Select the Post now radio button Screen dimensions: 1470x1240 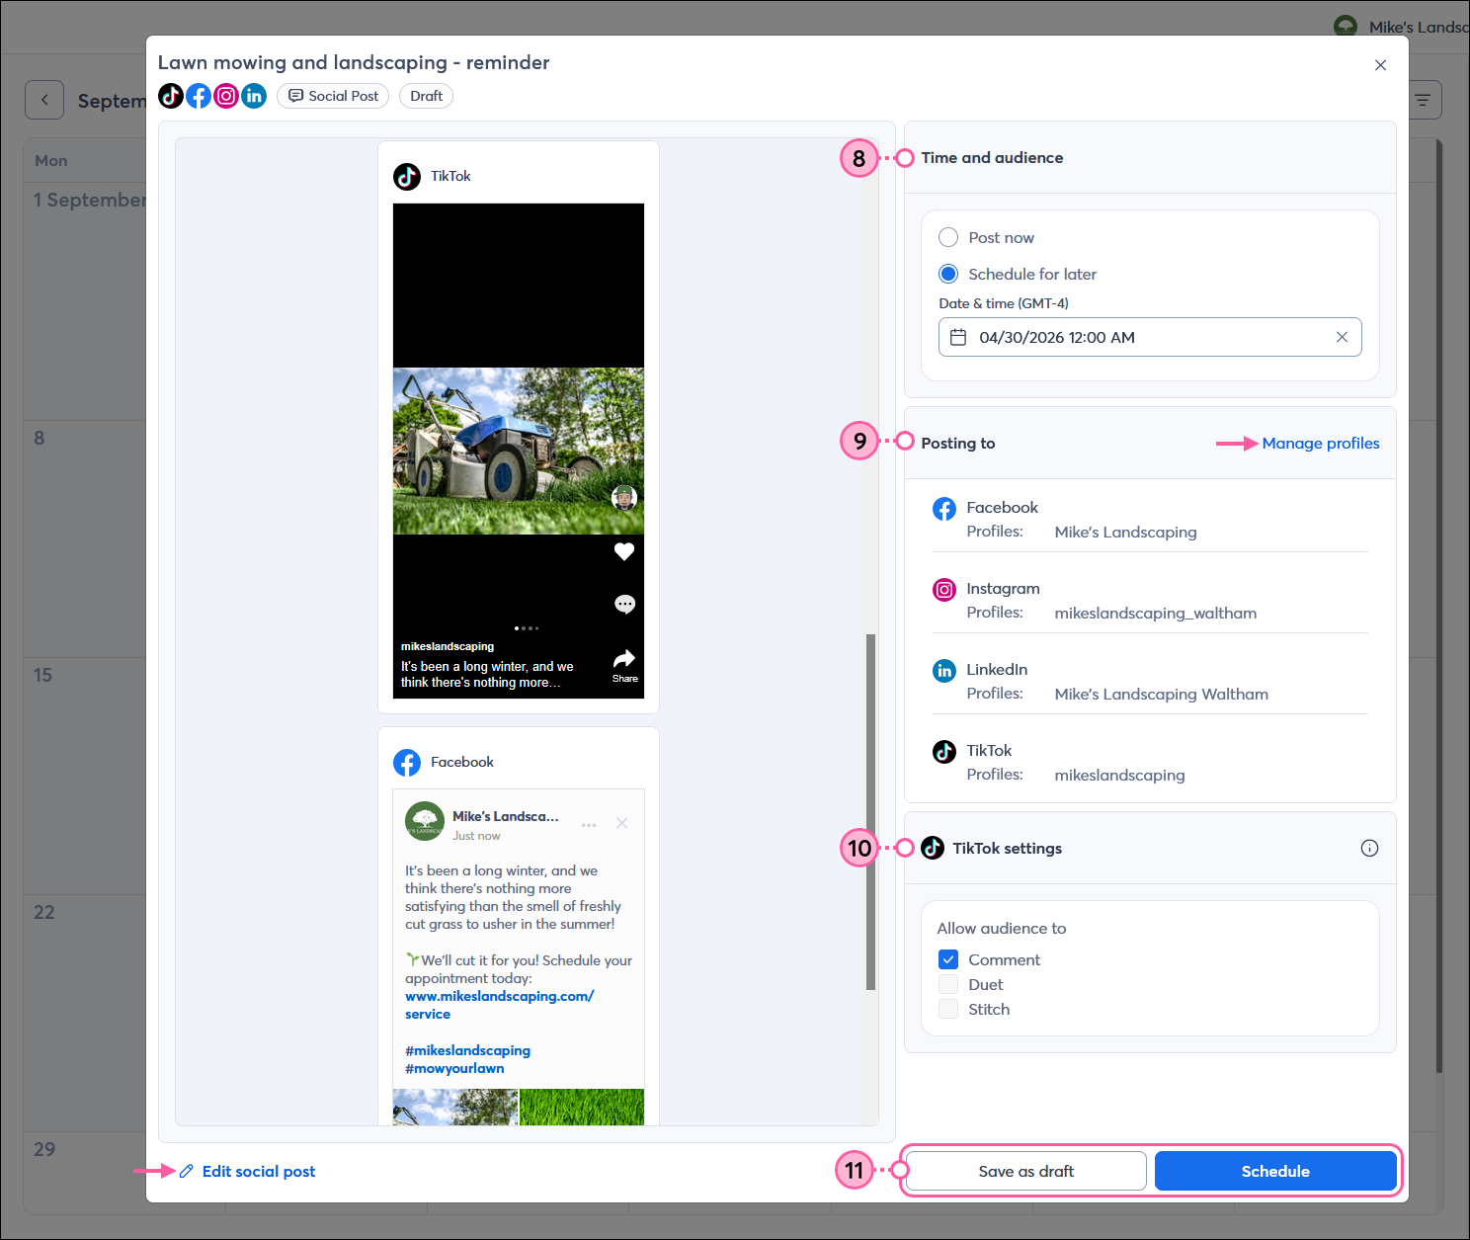click(x=947, y=237)
